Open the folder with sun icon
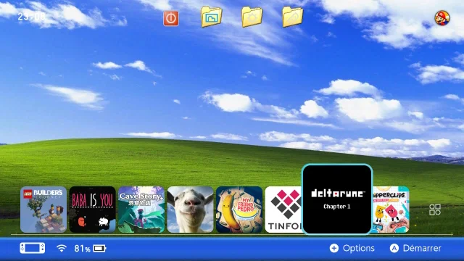 click(x=252, y=17)
